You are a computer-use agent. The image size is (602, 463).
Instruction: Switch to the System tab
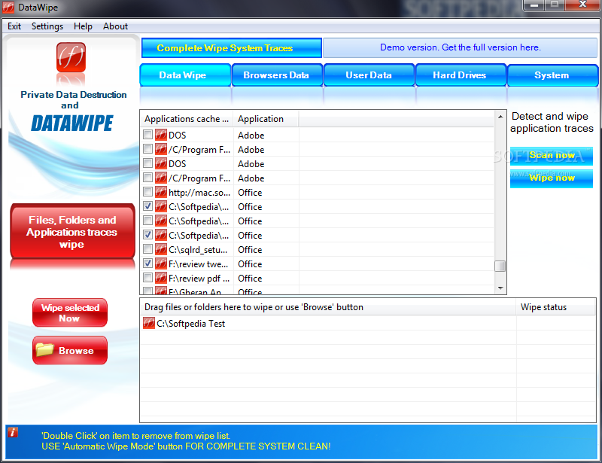pyautogui.click(x=552, y=75)
